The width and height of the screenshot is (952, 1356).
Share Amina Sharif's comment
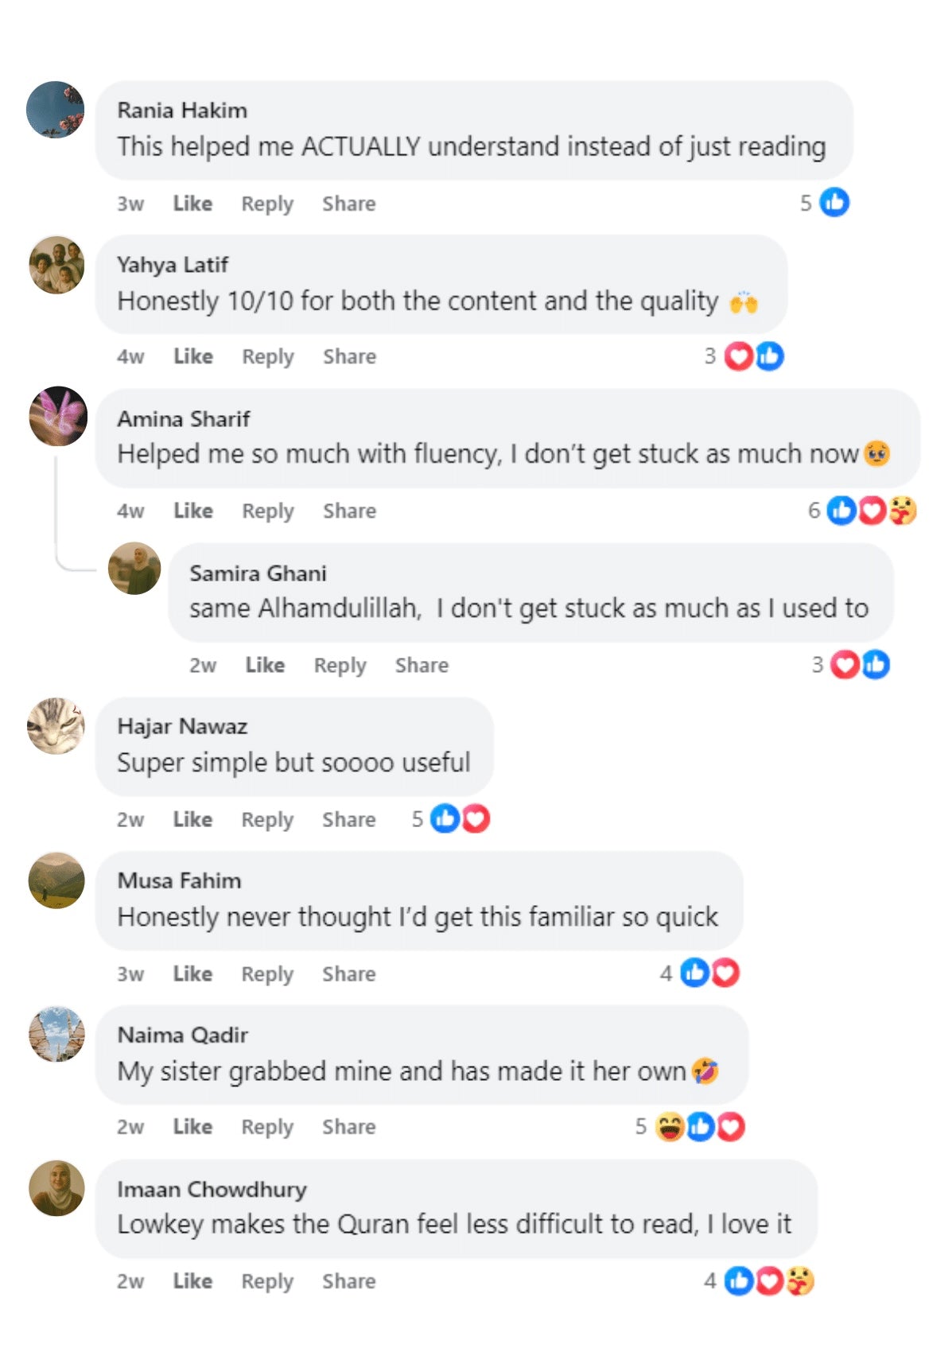point(349,511)
